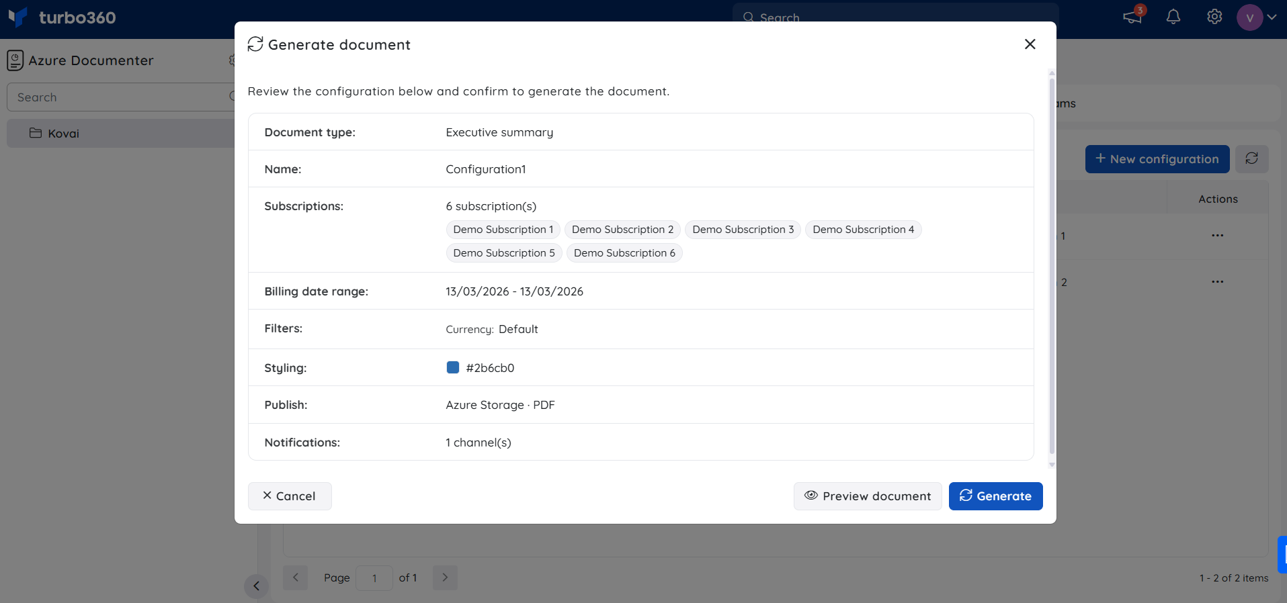Go to the next page
The image size is (1287, 603).
[445, 577]
